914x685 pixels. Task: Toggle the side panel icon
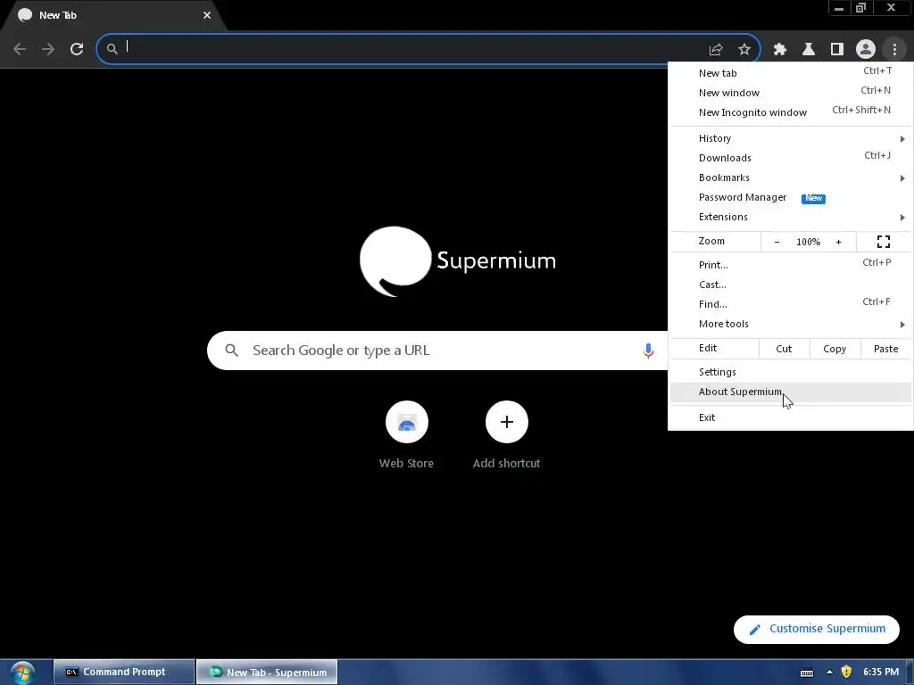pos(837,50)
